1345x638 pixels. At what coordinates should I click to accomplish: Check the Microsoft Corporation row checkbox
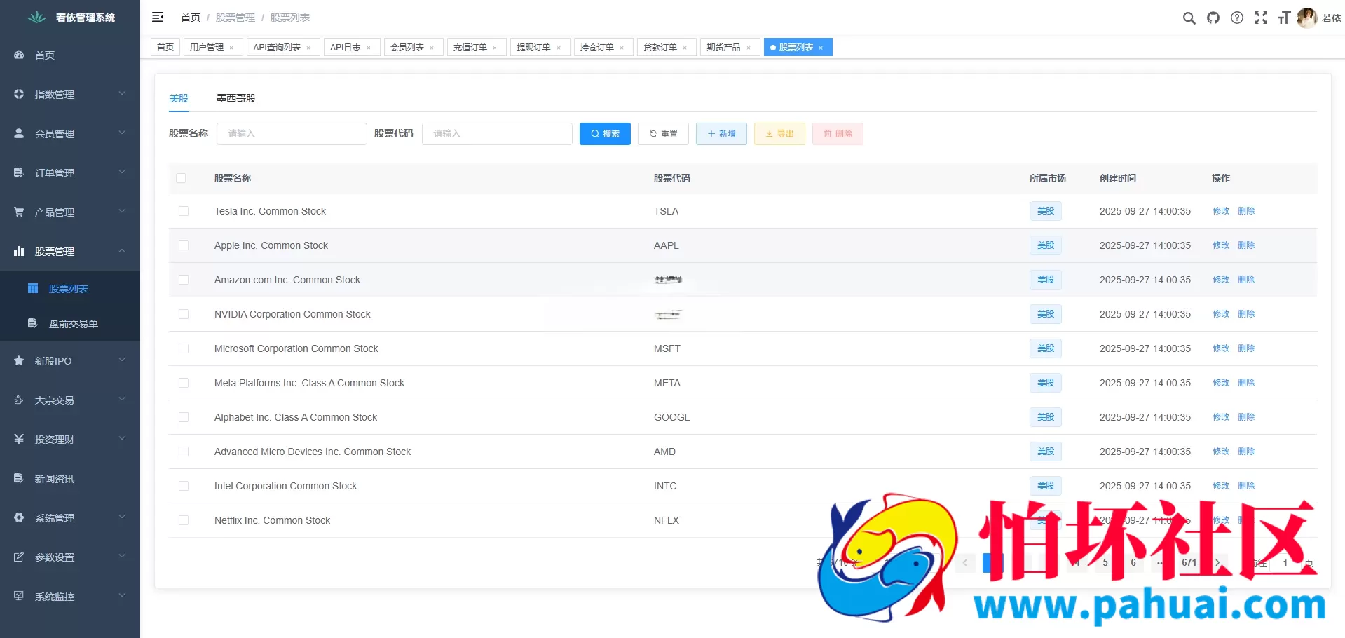(x=184, y=348)
